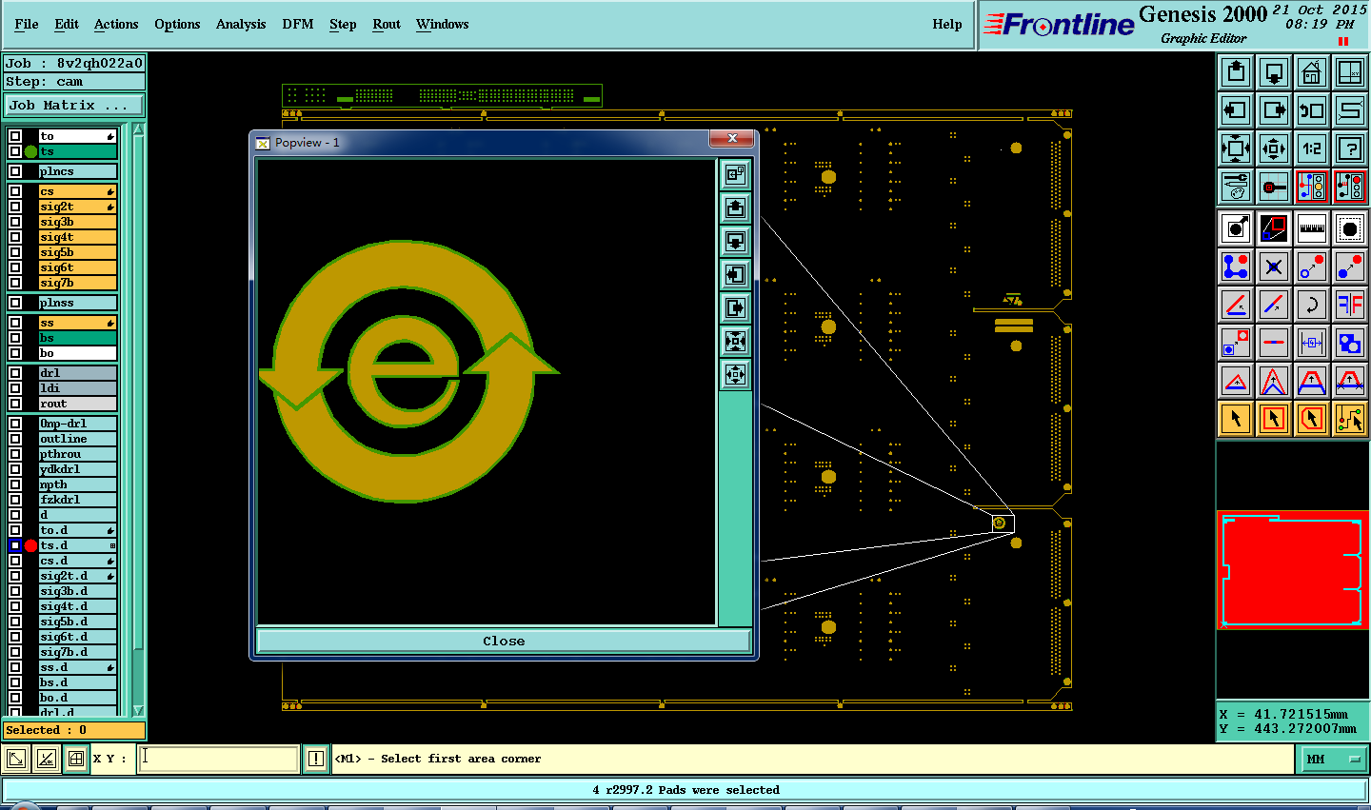Click the previous zoom undo icon
The width and height of the screenshot is (1371, 810).
click(x=1312, y=110)
